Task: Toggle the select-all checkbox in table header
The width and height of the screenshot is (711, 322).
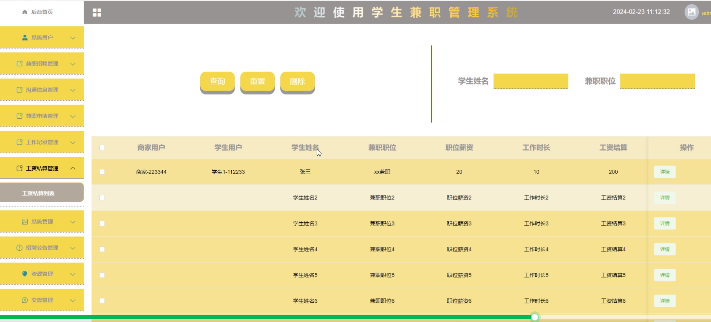Action: 102,147
